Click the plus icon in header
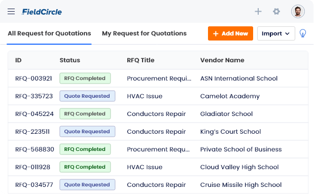The width and height of the screenshot is (314, 194). point(258,12)
